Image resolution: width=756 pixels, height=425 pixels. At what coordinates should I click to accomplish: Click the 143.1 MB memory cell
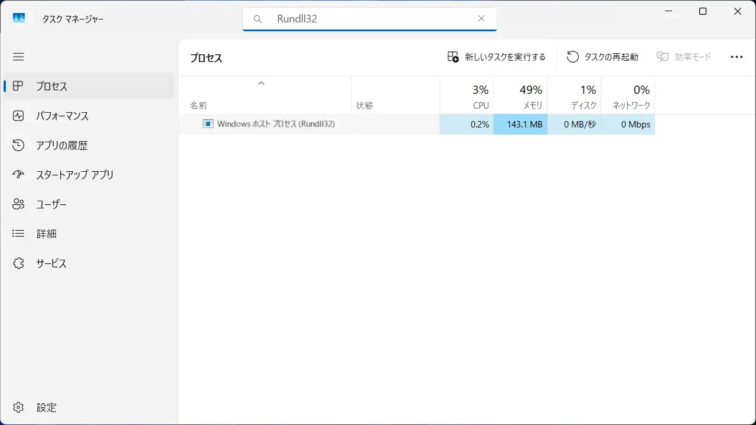520,125
